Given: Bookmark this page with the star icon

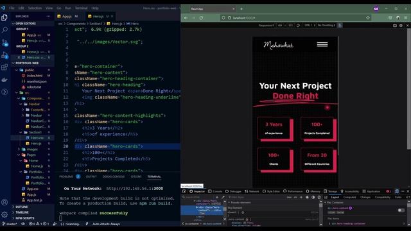Looking at the screenshot, I should tap(368, 18).
